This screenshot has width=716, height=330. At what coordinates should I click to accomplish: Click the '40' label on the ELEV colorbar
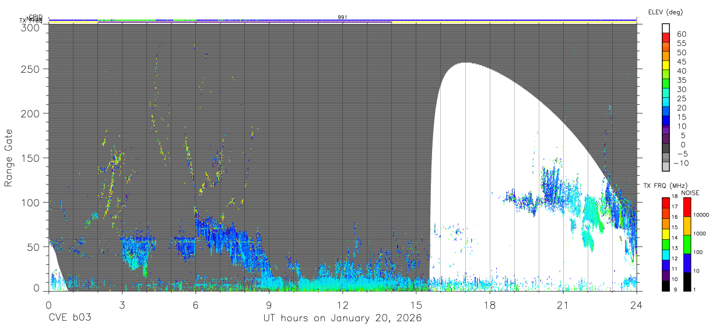pyautogui.click(x=682, y=71)
